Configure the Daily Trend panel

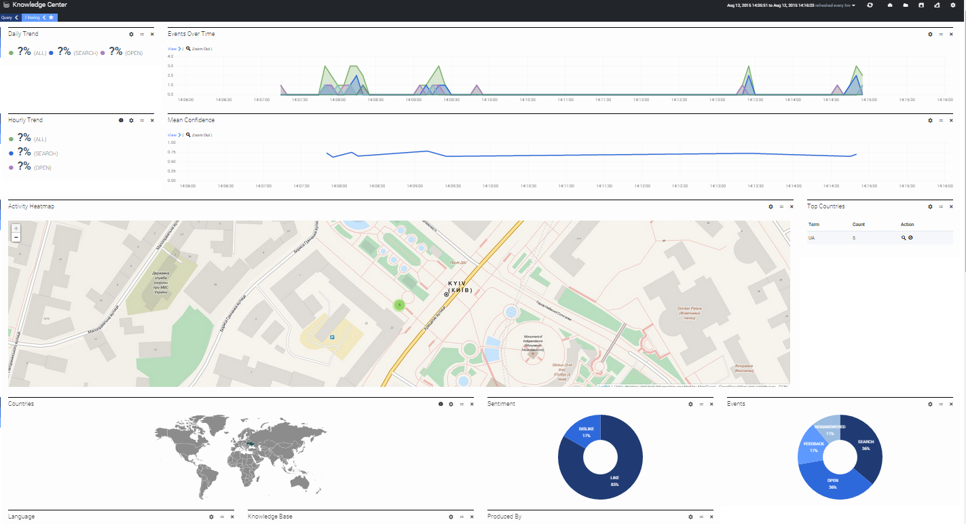(131, 34)
